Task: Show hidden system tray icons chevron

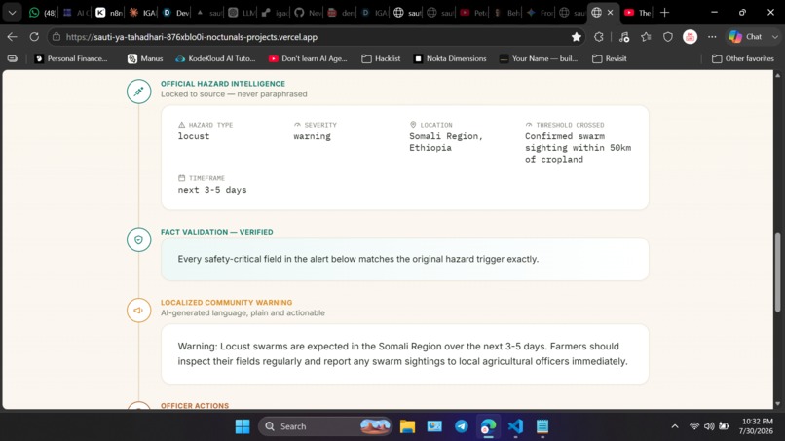Action: (x=675, y=426)
